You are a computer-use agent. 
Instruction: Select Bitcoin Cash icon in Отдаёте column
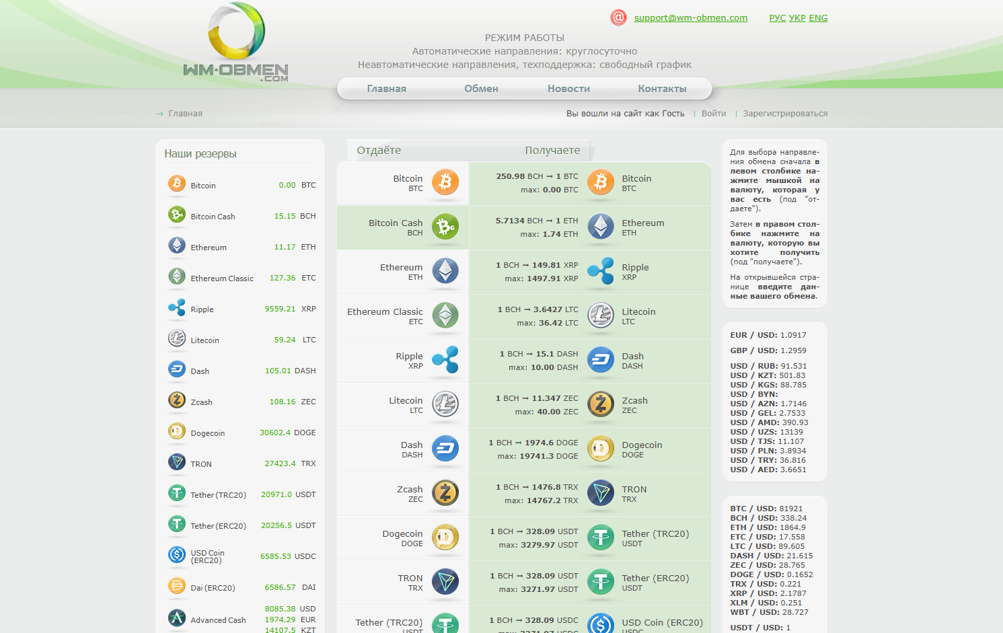point(445,227)
